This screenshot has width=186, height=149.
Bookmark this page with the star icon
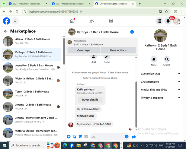click(166, 12)
